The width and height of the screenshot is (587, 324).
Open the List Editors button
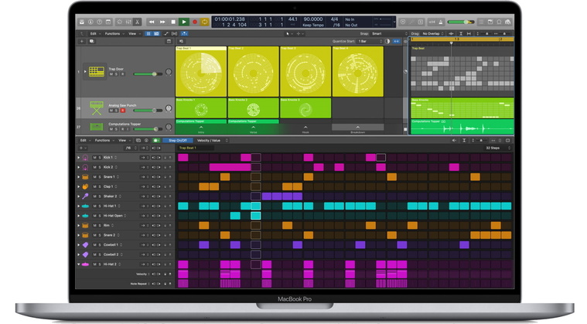coord(481,22)
